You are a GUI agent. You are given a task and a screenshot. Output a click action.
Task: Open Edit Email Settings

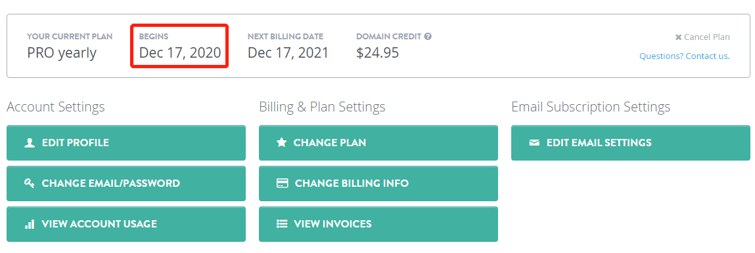tap(631, 143)
